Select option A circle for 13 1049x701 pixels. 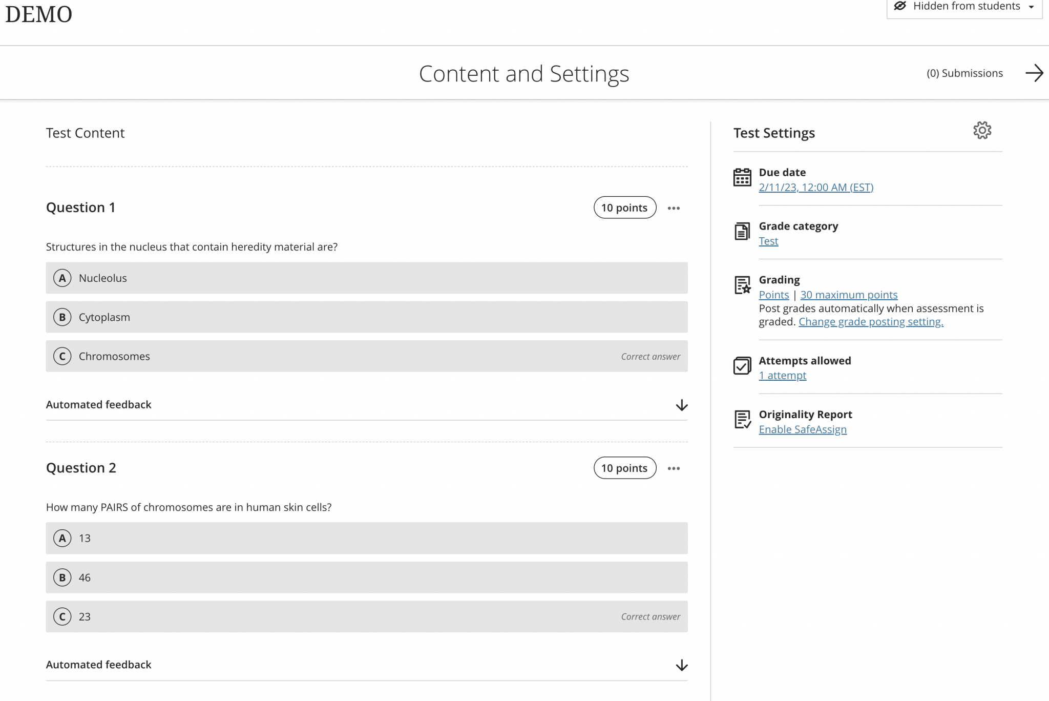[62, 538]
